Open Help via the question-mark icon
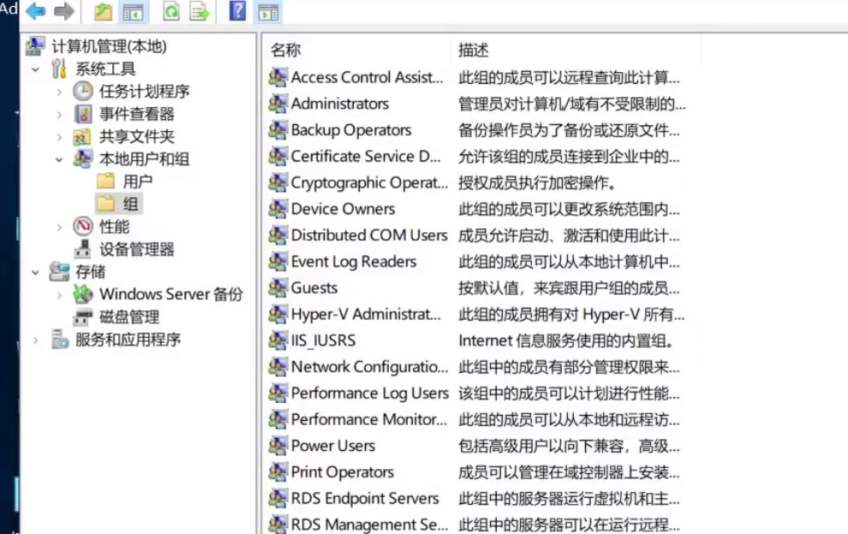Image resolution: width=848 pixels, height=534 pixels. 237,11
